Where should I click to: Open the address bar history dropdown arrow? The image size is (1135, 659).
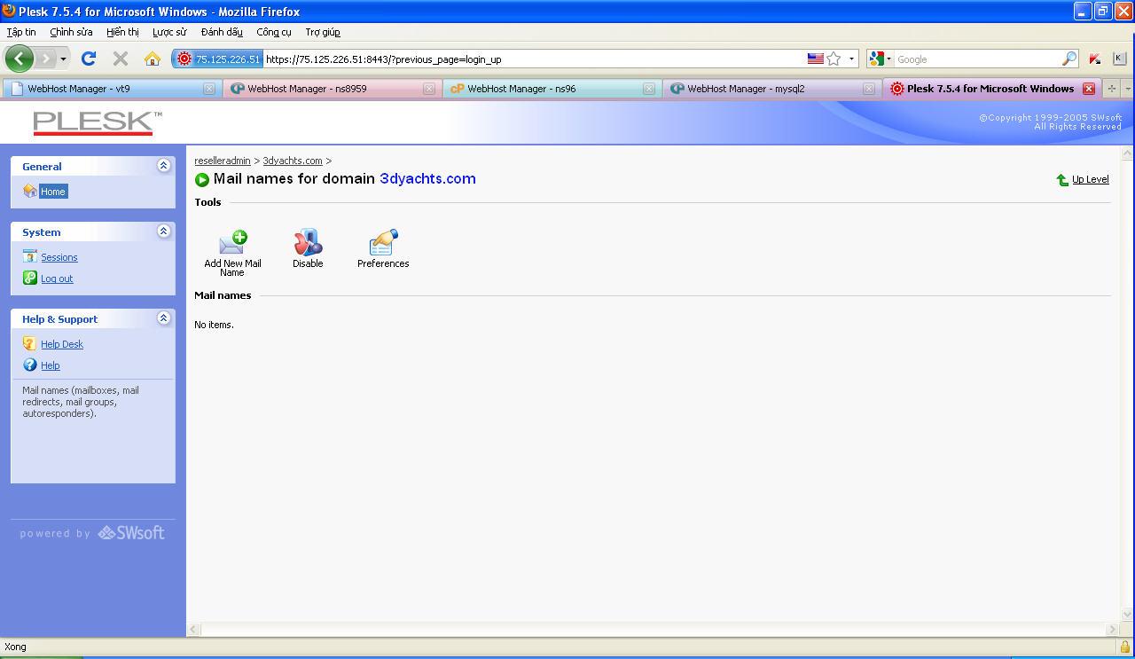851,59
